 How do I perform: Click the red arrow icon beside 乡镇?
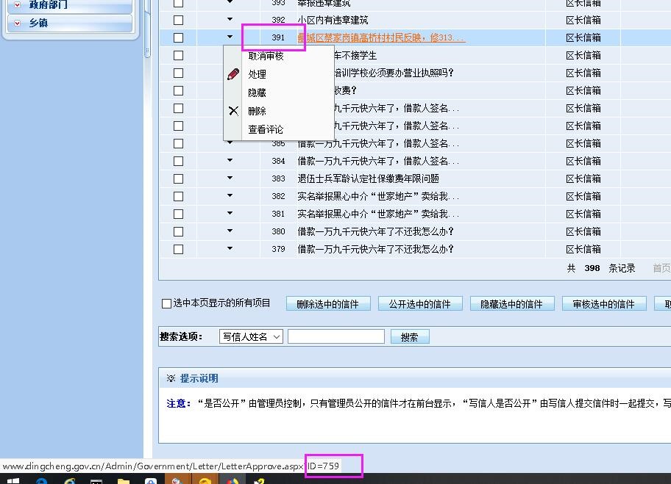[x=18, y=23]
